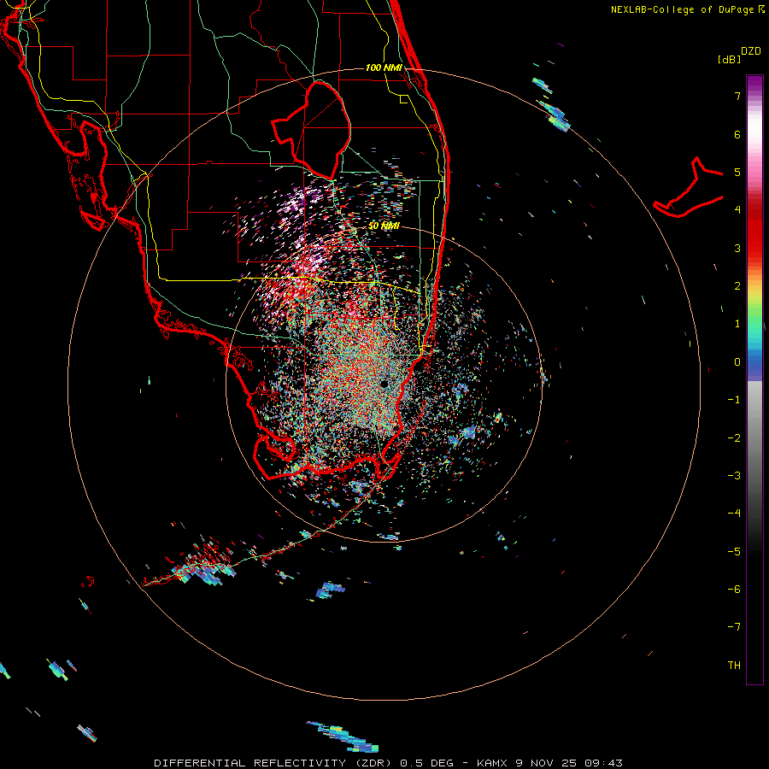Click the TH threshold legend label
This screenshot has height=769, width=769.
click(734, 665)
